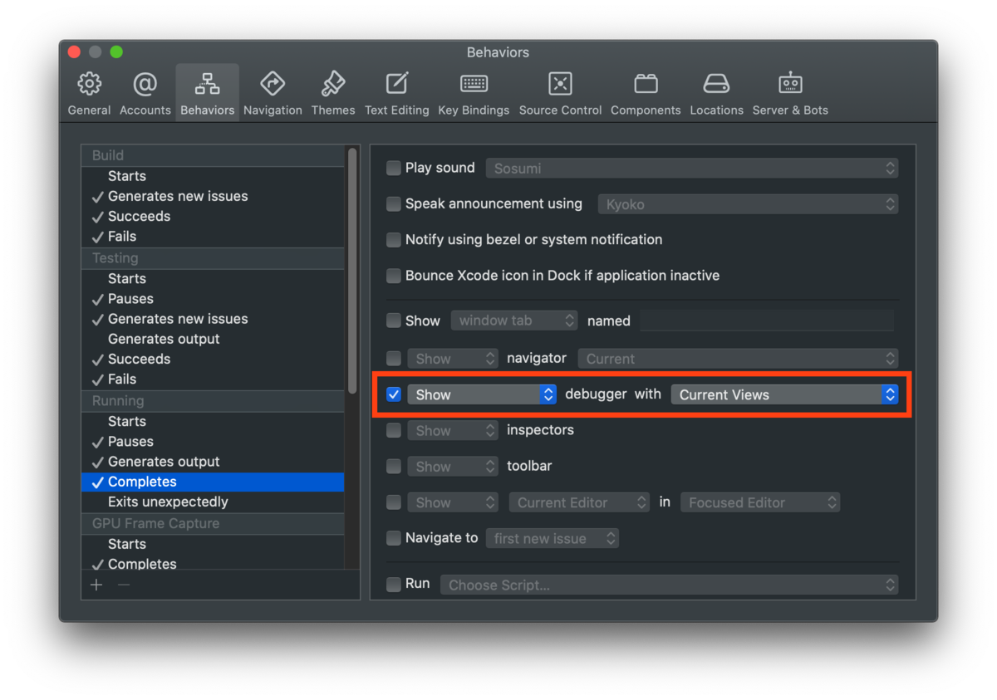Open the Server & Bots preferences pane
The image size is (997, 700).
click(x=790, y=93)
